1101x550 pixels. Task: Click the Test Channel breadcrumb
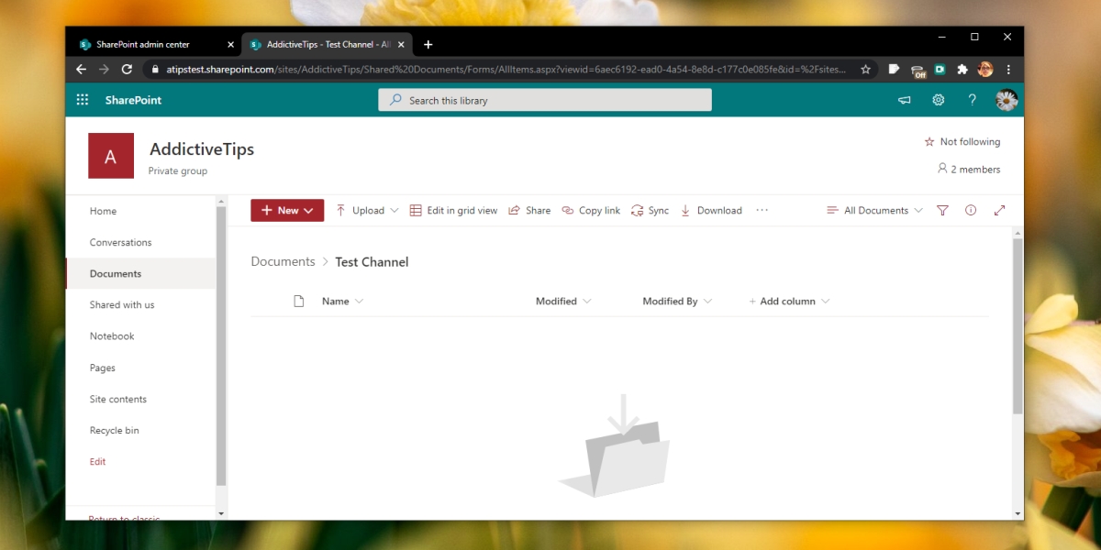(372, 262)
